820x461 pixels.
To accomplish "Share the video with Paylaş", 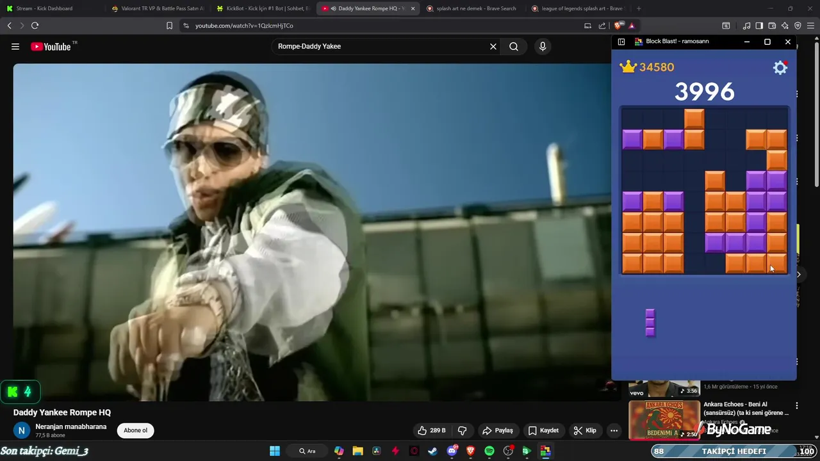I will point(498,430).
